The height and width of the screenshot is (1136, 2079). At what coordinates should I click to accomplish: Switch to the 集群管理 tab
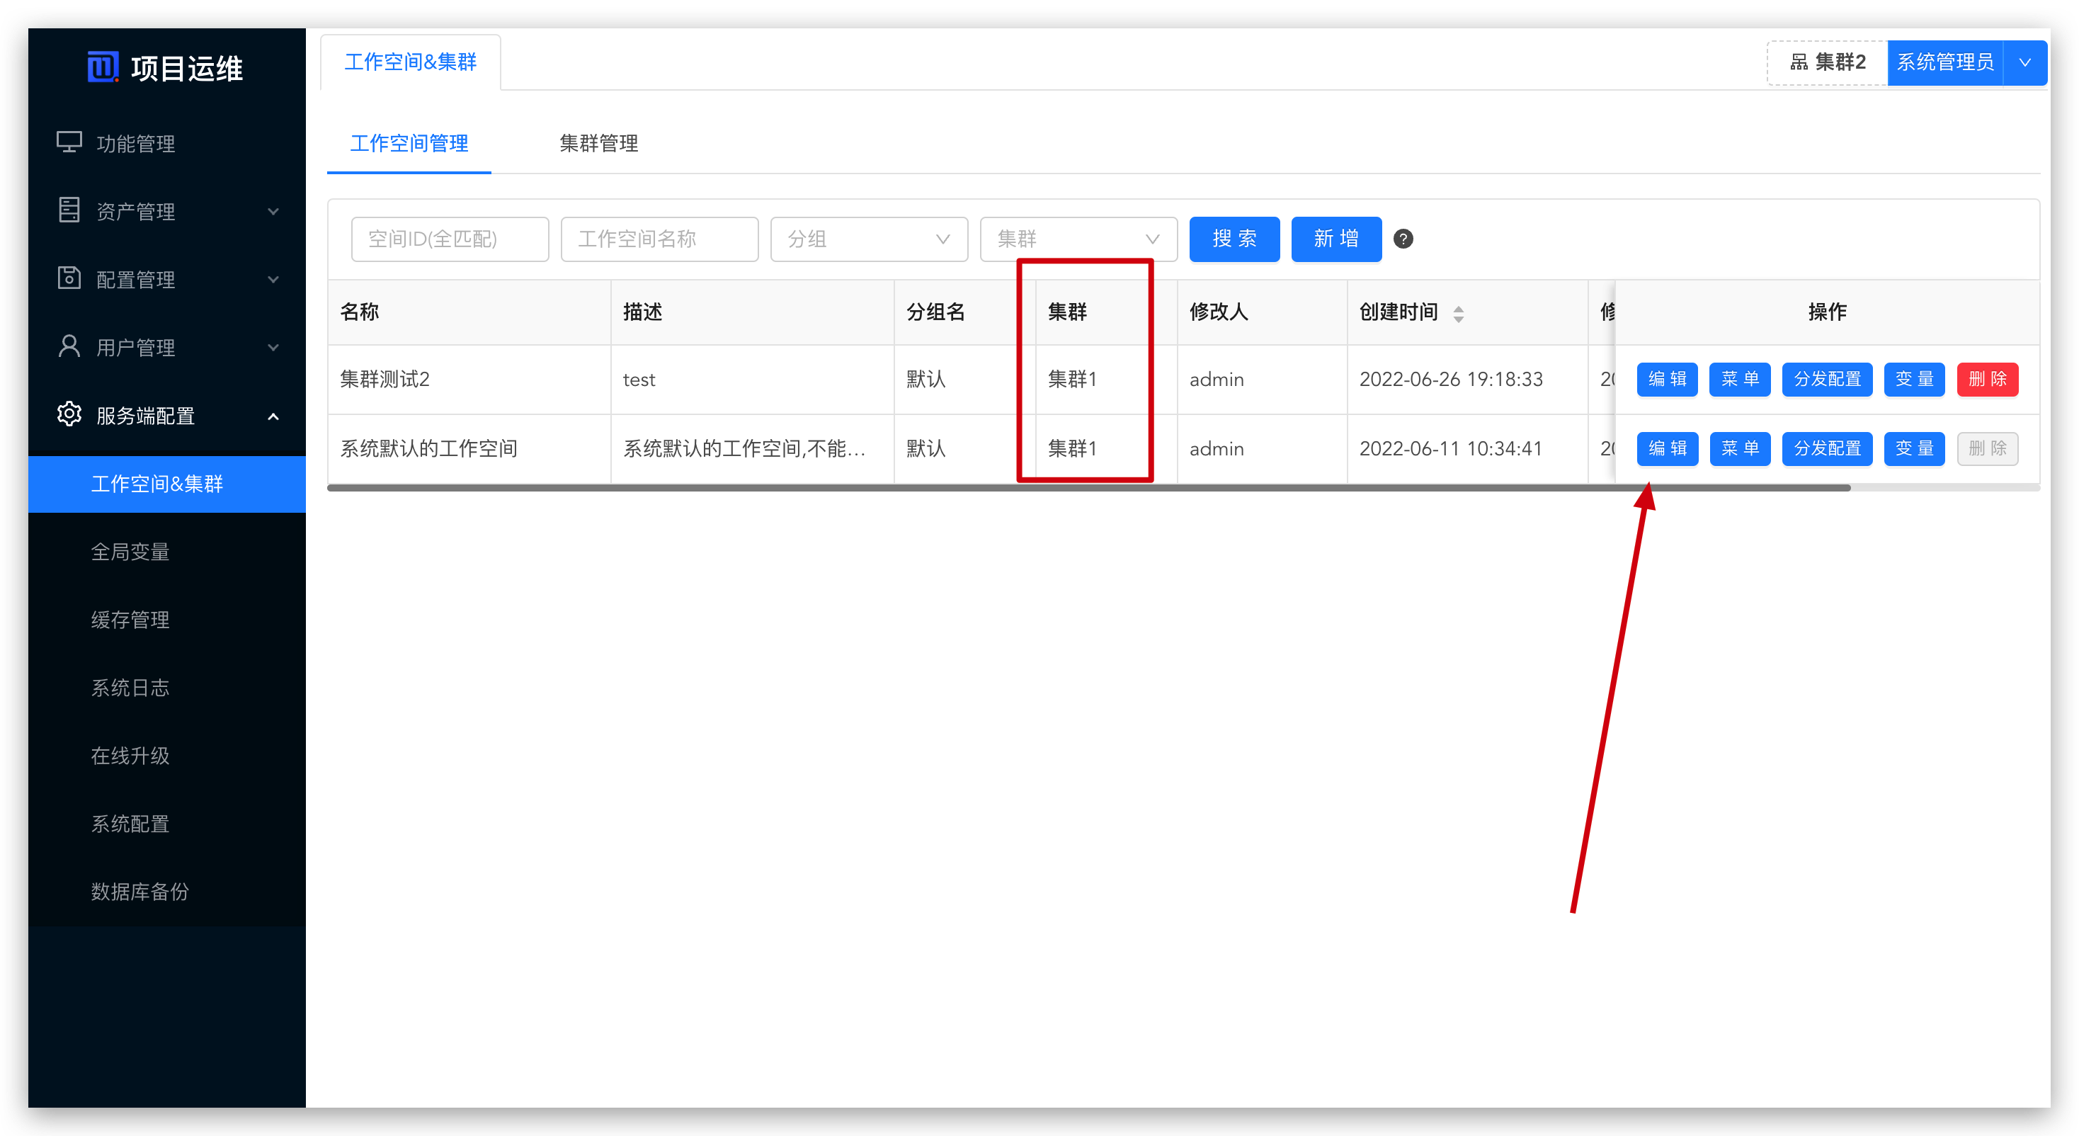coord(598,144)
